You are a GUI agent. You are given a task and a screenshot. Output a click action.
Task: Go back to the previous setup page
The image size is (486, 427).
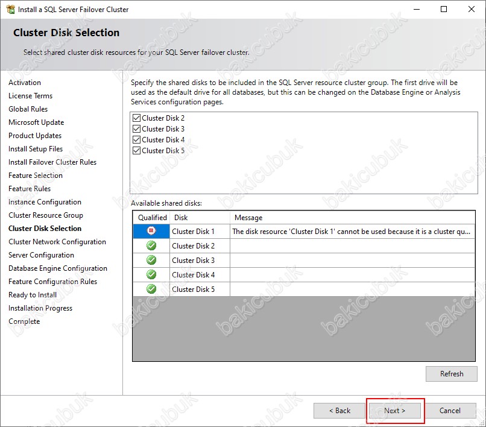339,411
